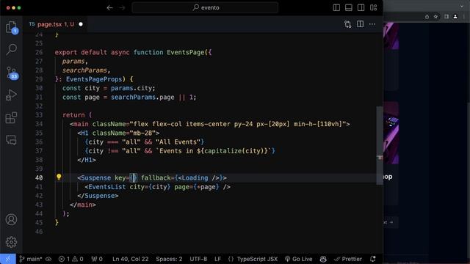470x264 pixels.
Task: Go forward using the navigation arrow
Action: [122, 8]
